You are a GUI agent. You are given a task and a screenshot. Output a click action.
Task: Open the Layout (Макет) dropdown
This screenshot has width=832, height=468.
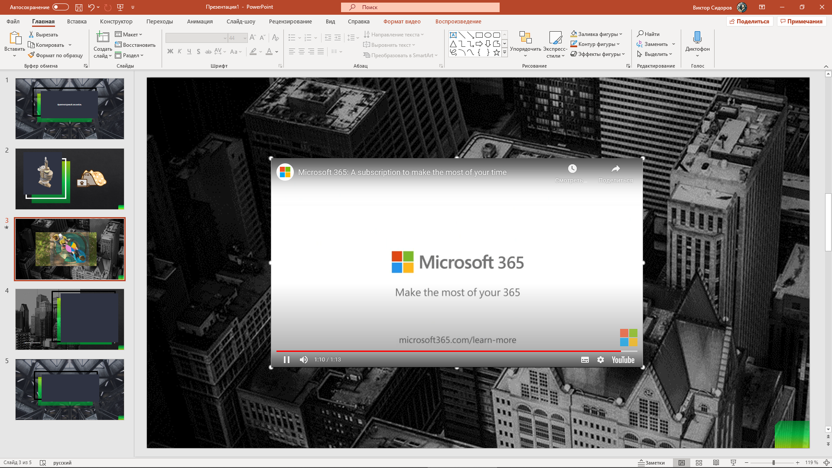(x=129, y=35)
